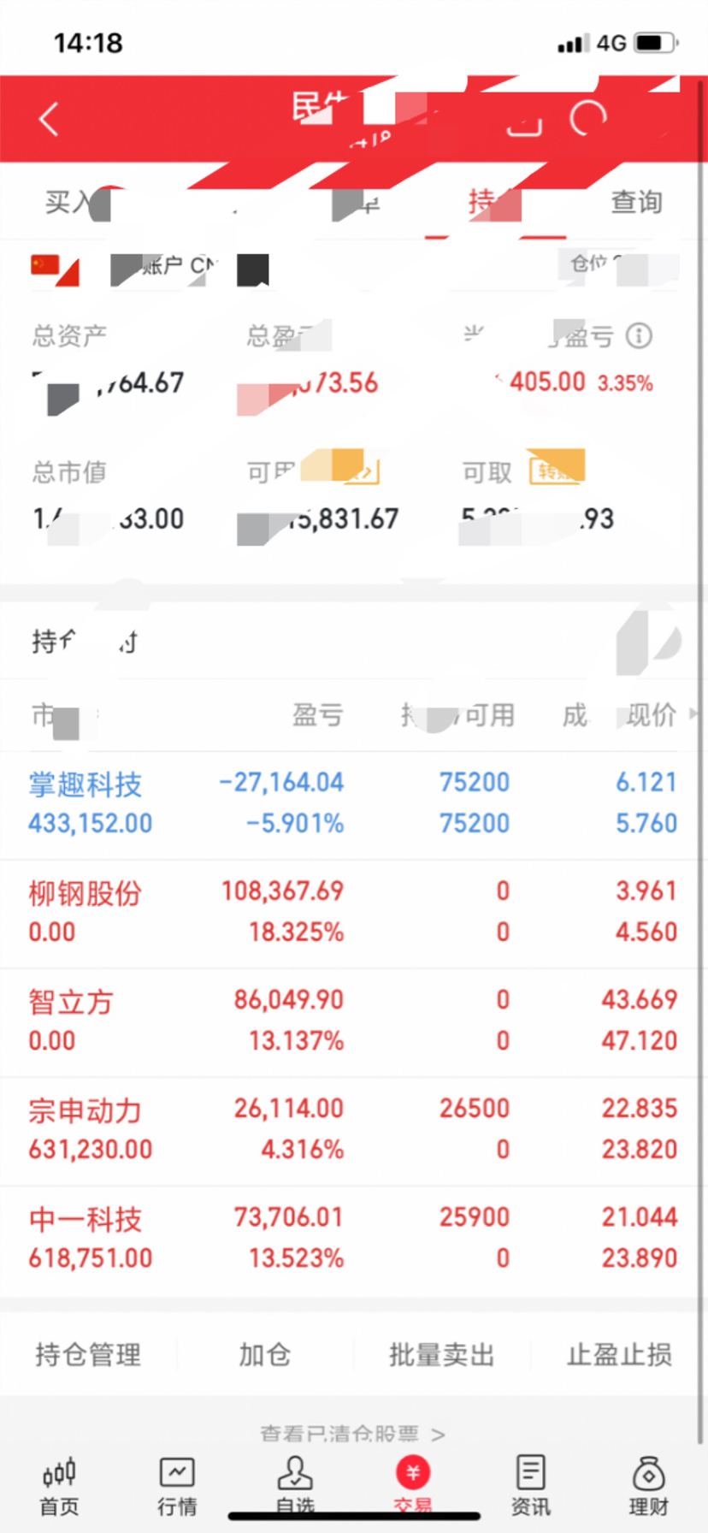The width and height of the screenshot is (708, 1533).
Task: Tap the 18.325% gain percentage
Action: pyautogui.click(x=296, y=932)
